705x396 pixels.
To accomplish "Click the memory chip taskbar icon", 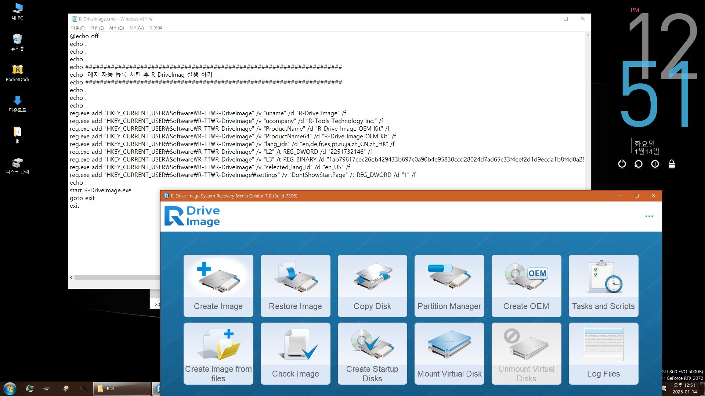I will [47, 388].
